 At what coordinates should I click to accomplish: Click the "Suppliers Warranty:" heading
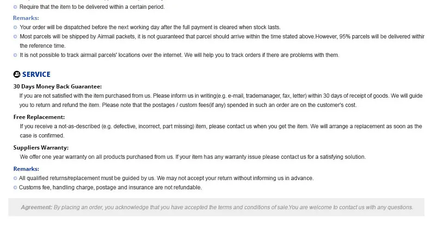[41, 148]
